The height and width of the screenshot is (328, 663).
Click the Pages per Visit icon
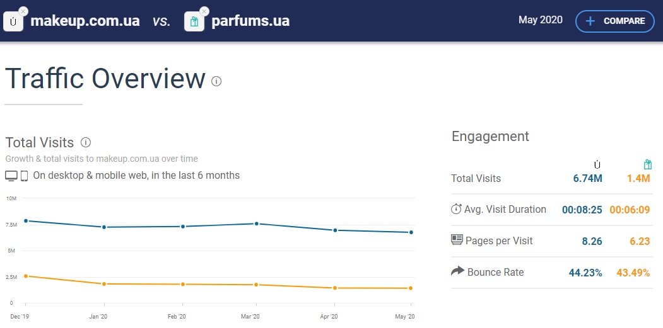click(457, 240)
